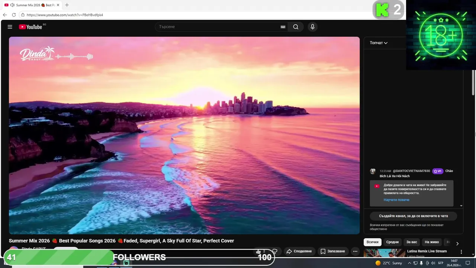Viewport: 476px width, 268px height.
Task: Select the За вас filter chip
Action: pos(412,242)
